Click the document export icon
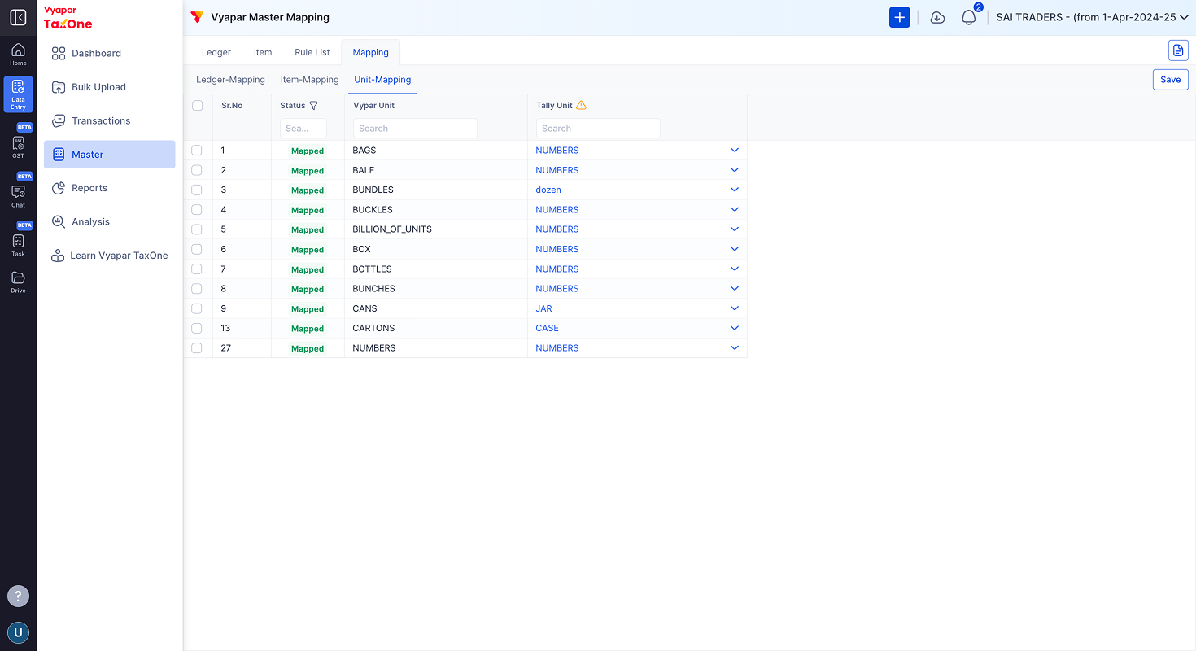 [1178, 50]
